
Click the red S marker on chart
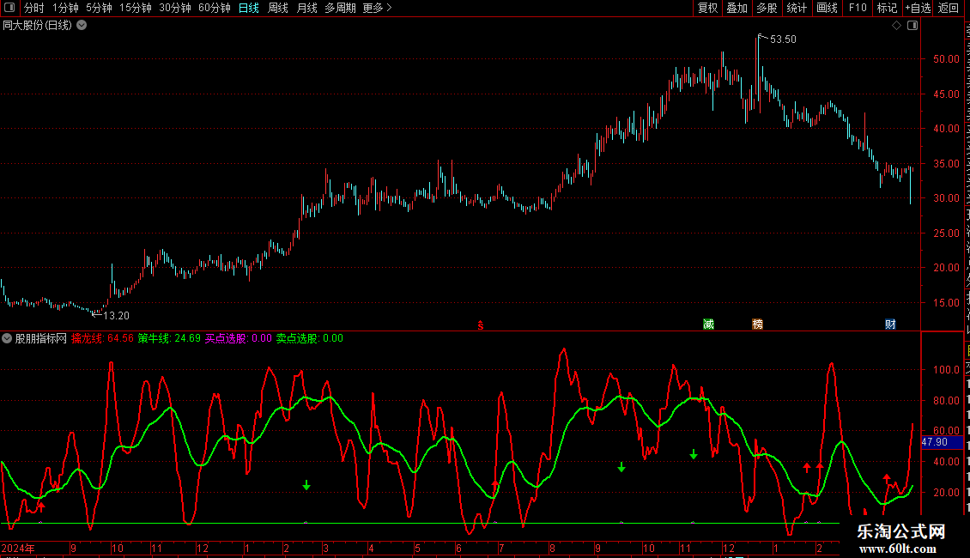point(481,324)
